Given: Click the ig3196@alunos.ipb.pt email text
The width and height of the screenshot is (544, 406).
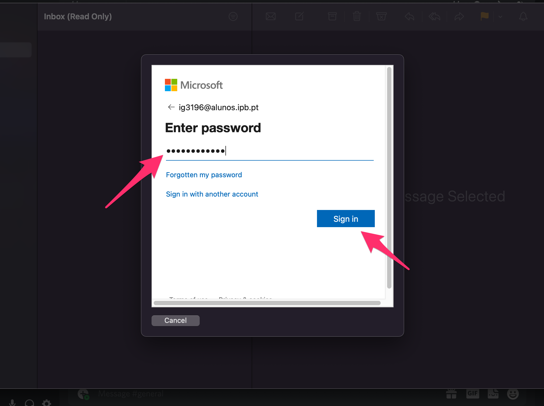Looking at the screenshot, I should [218, 107].
